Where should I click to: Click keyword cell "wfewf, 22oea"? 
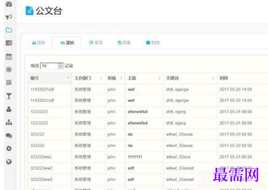tap(179, 157)
